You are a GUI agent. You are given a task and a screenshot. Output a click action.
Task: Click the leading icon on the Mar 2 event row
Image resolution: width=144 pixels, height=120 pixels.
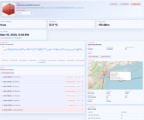point(2,91)
